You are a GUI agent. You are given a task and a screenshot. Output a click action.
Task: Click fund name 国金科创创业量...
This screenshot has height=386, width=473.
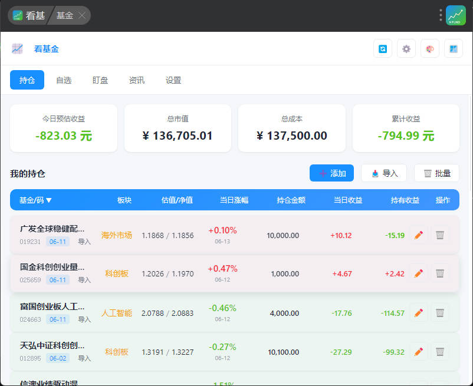pyautogui.click(x=52, y=267)
